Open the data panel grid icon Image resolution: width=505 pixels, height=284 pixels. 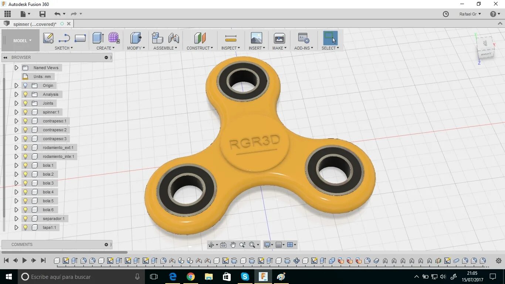[x=8, y=14]
